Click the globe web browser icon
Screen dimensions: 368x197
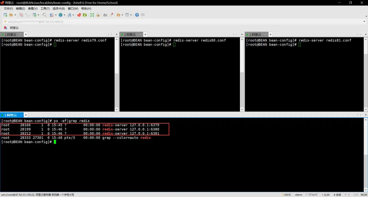pos(60,15)
